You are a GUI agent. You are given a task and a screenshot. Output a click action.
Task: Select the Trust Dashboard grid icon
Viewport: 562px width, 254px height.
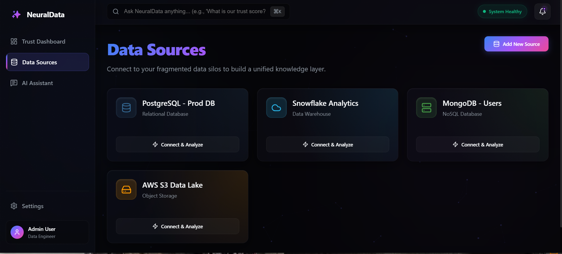(14, 41)
